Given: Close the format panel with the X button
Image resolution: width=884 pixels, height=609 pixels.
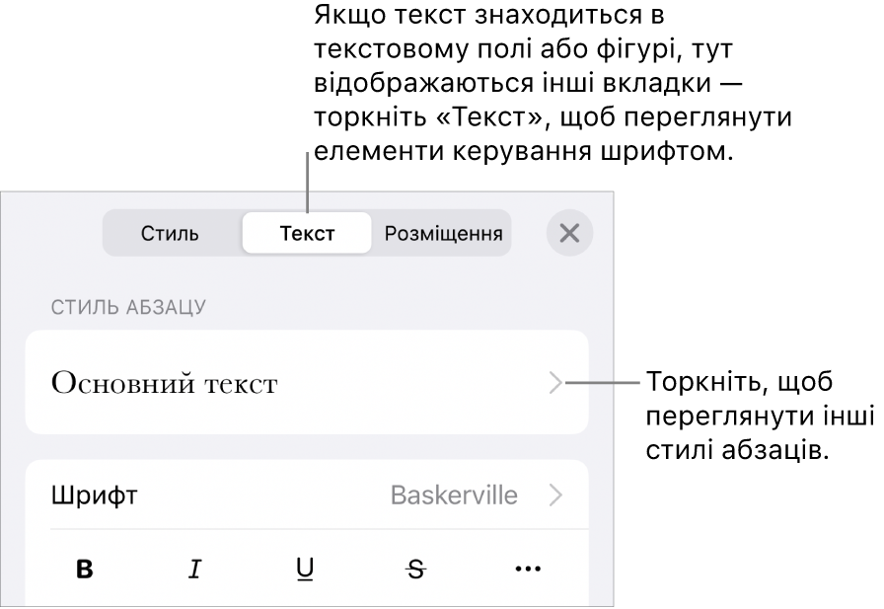Looking at the screenshot, I should [569, 233].
